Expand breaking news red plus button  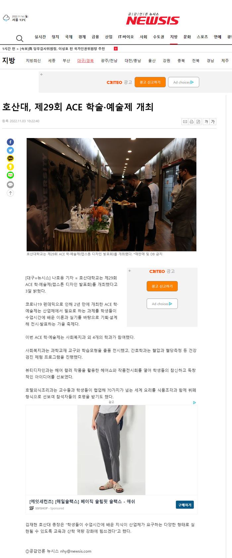coord(116,49)
